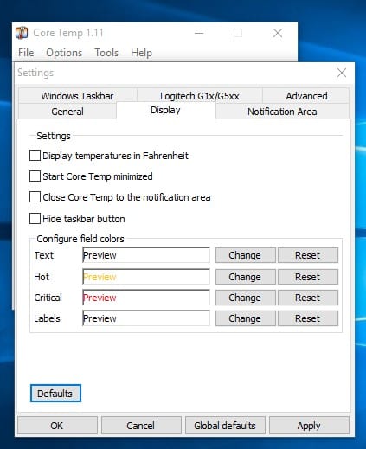Open the Tools menu
Image resolution: width=366 pixels, height=449 pixels.
pos(106,53)
